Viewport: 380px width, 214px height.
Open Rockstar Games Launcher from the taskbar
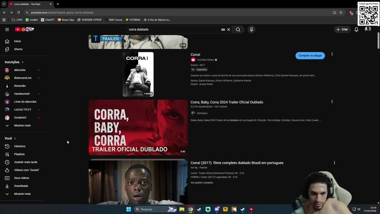click(225, 209)
